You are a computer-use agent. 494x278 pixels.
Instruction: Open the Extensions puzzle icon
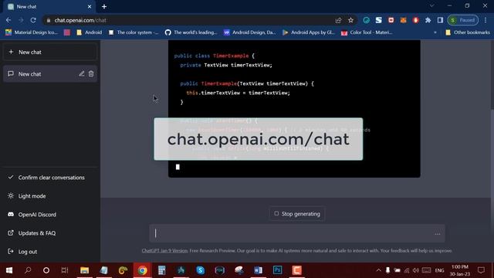click(428, 20)
